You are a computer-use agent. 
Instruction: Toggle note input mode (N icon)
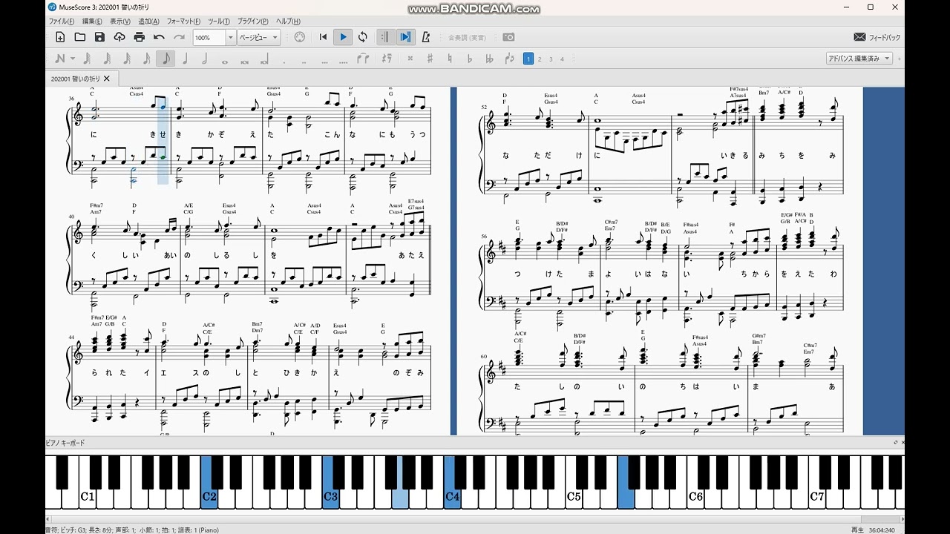click(60, 59)
